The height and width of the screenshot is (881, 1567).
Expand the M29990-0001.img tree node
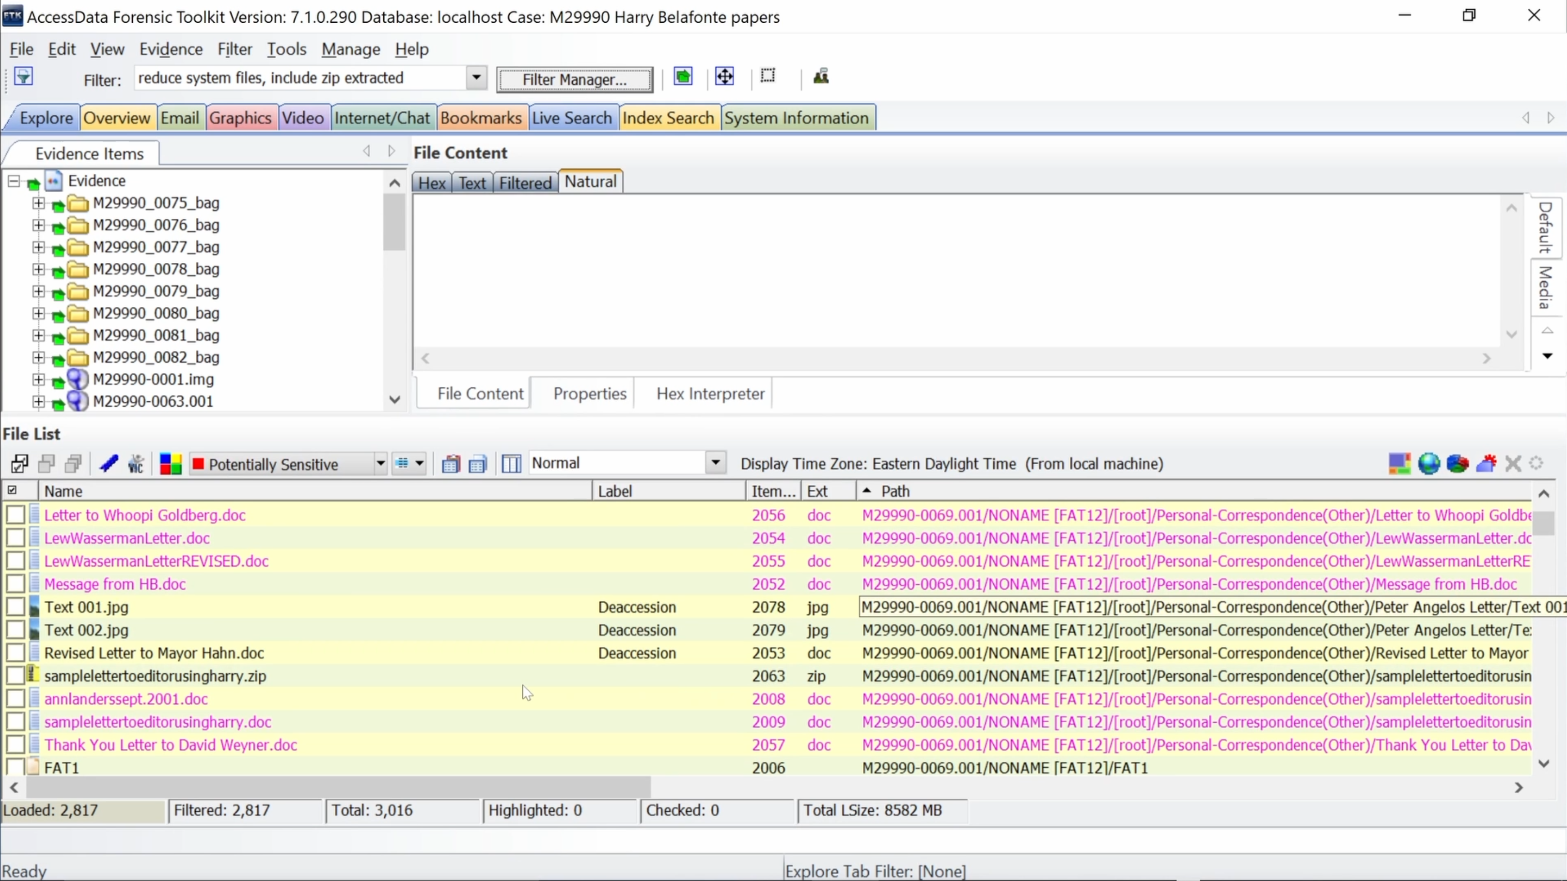coord(38,380)
